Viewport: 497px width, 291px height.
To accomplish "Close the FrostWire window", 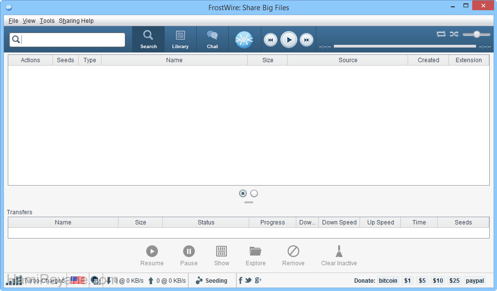I will coord(483,6).
